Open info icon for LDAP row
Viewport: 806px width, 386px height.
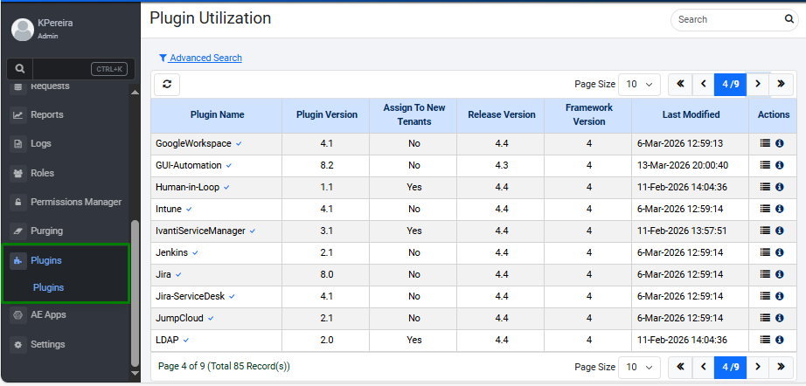pyautogui.click(x=779, y=340)
